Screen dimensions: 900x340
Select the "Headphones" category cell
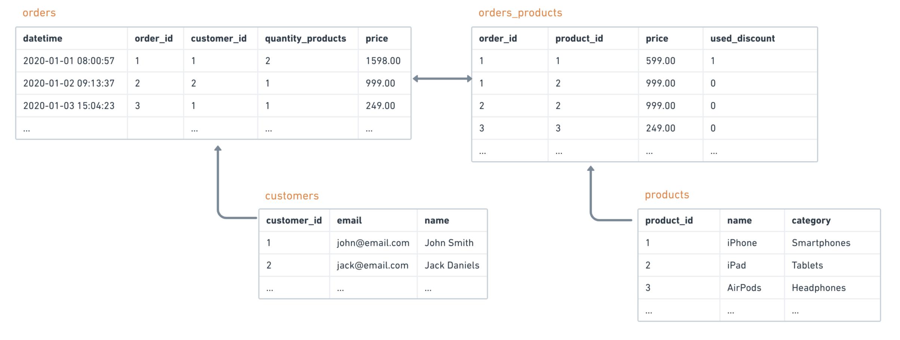point(818,288)
